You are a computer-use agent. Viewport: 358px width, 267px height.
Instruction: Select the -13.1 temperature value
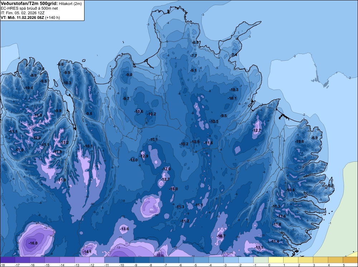click(x=259, y=247)
